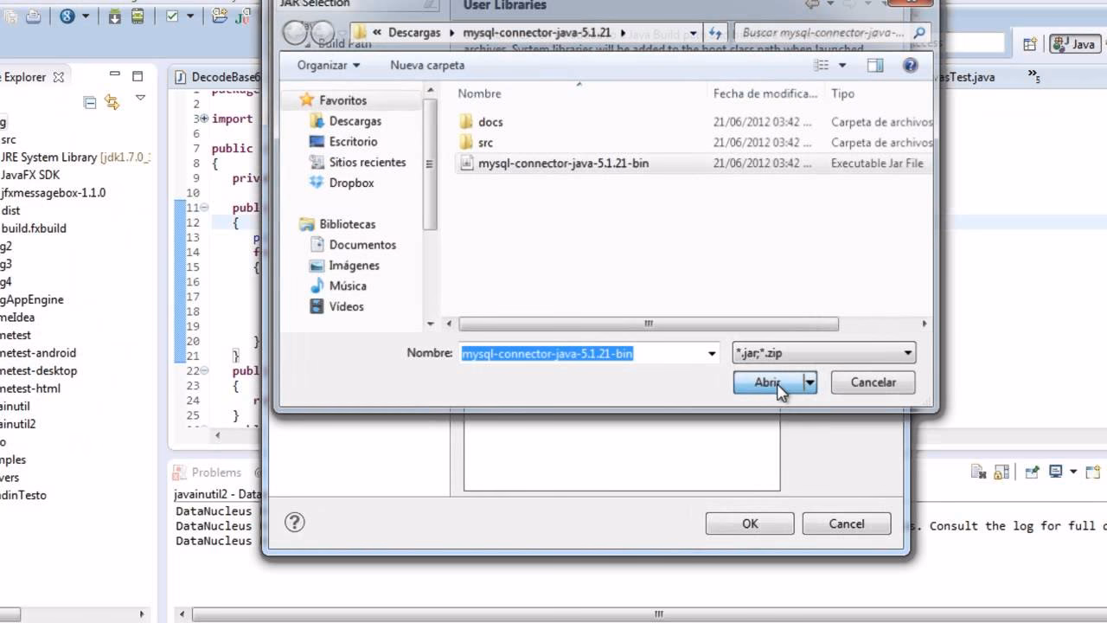Select the mysql-connector-java-5.1.21-bin jar file
Image resolution: width=1107 pixels, height=623 pixels.
[562, 163]
